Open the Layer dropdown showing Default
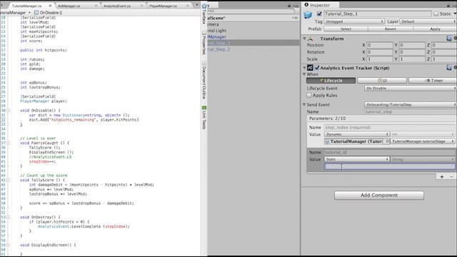 pyautogui.click(x=428, y=21)
